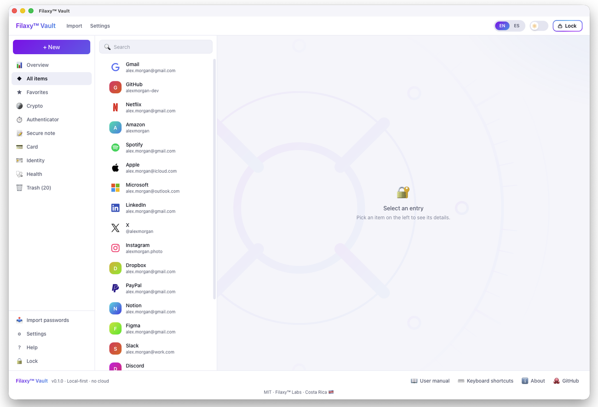Open the Overview chart icon in sidebar

(19, 65)
